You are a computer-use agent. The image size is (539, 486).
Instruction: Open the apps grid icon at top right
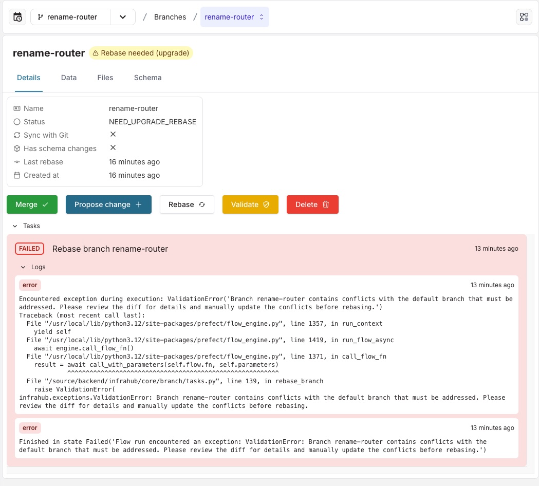[x=524, y=16]
